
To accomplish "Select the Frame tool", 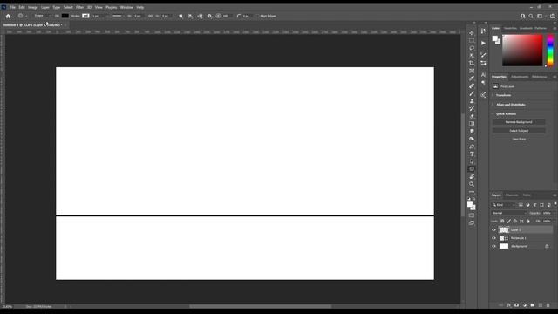I will click(472, 71).
